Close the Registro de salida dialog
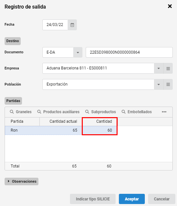Screen dimensions: 177x206 [x=170, y=6]
